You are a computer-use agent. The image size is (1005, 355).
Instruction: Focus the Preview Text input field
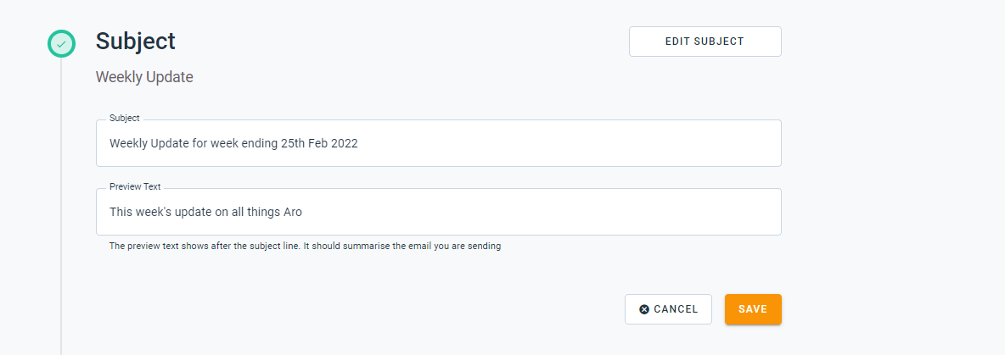[x=438, y=212]
